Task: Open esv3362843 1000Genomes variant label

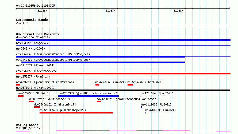Action: click(53, 54)
